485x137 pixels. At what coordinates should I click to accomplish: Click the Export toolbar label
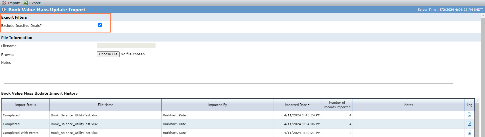click(35, 3)
